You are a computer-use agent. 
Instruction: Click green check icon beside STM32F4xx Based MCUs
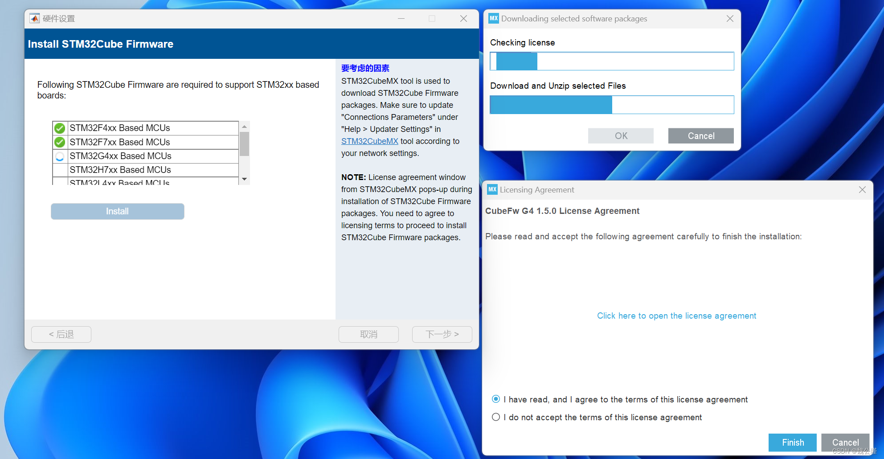tap(60, 128)
